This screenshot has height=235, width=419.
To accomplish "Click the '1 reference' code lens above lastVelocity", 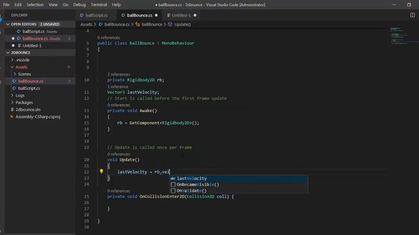I will 118,87.
